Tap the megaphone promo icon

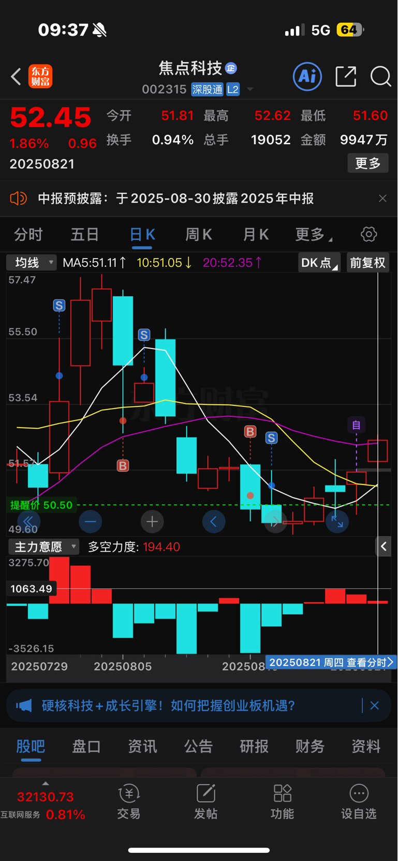point(24,705)
